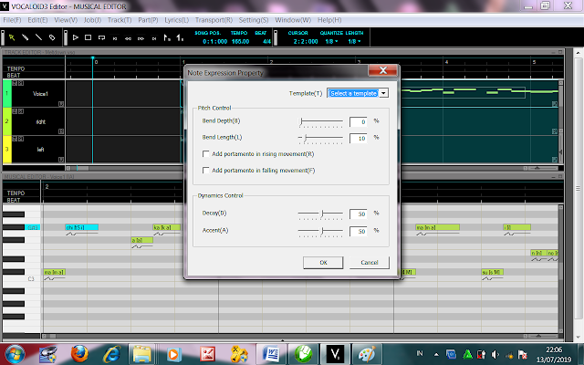The image size is (584, 365).
Task: Mute the left track
Action: click(x=15, y=139)
